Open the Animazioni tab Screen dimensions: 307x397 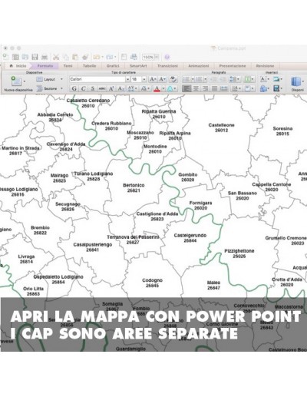pos(199,66)
